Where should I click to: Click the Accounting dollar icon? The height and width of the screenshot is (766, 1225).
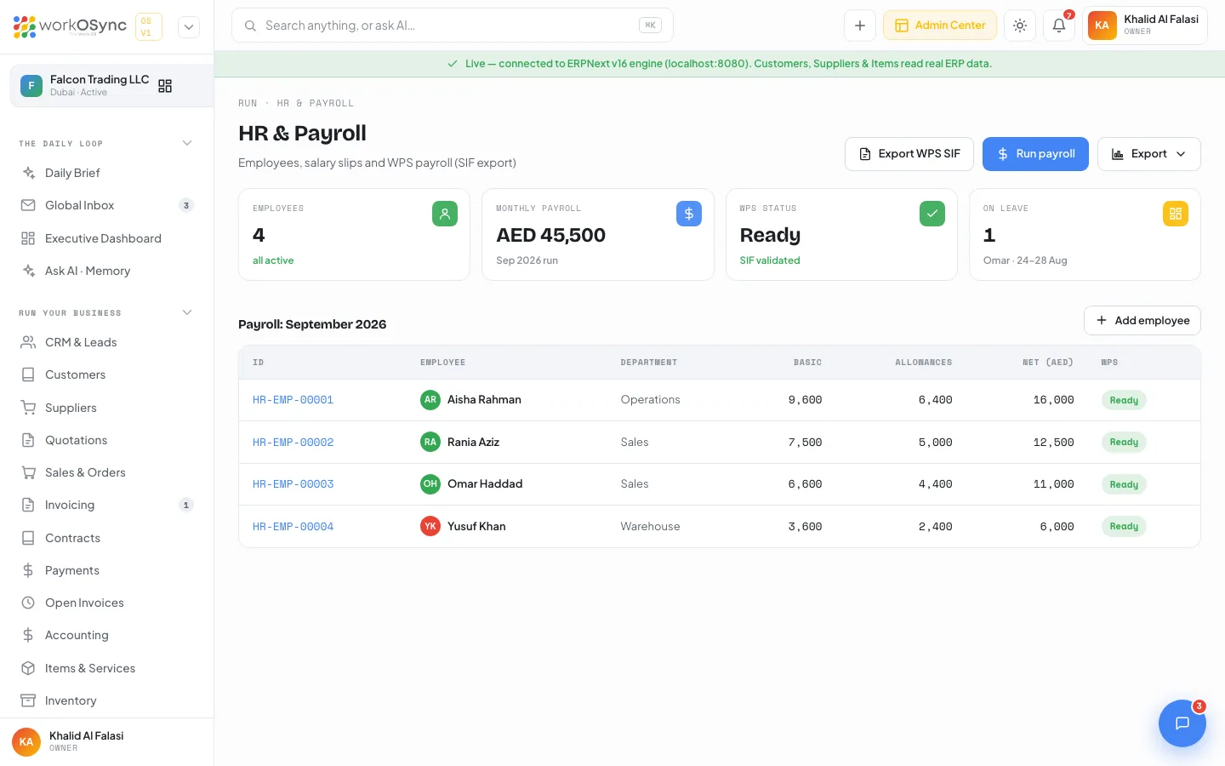pos(28,635)
